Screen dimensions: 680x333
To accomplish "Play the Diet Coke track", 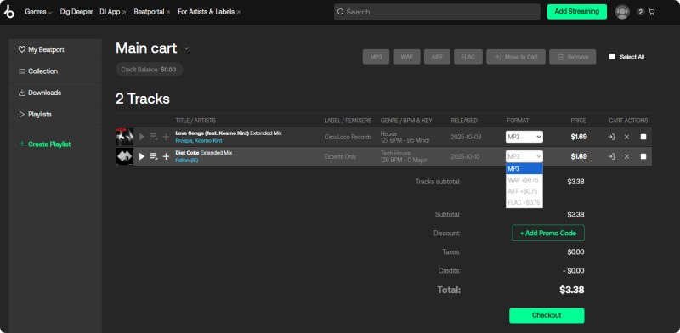I will tap(142, 156).
